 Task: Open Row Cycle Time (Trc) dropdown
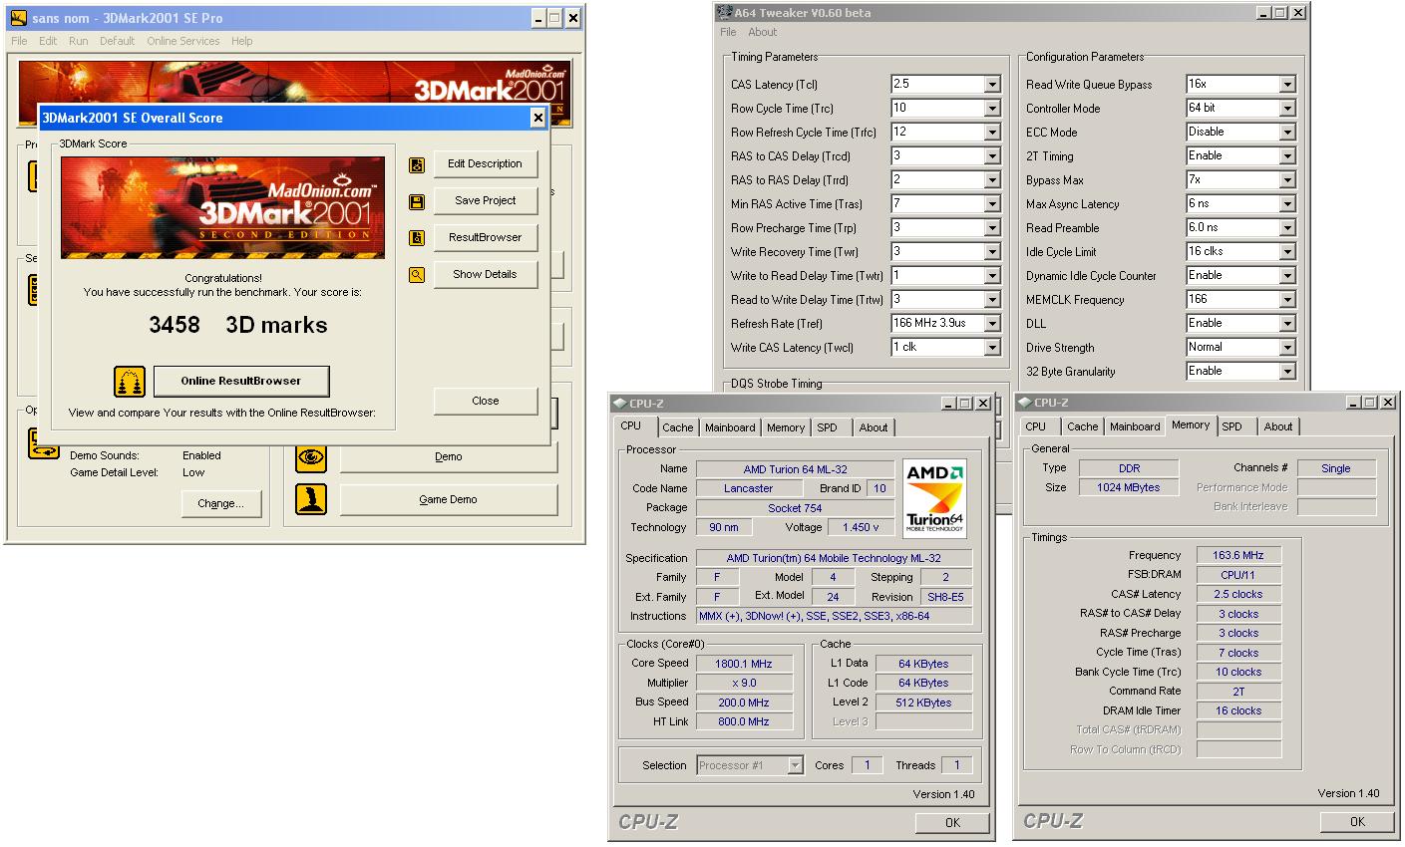coord(992,109)
